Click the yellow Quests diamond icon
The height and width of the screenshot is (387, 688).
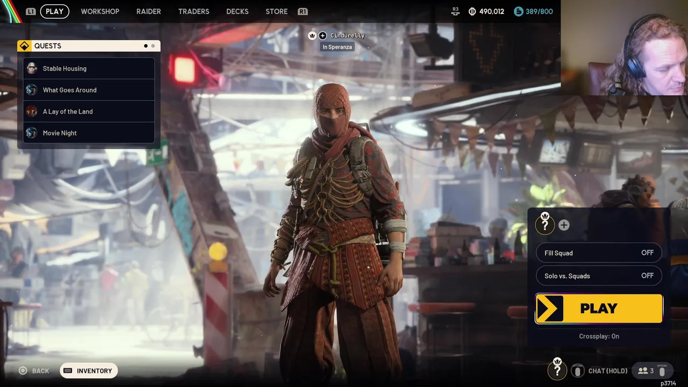point(24,46)
